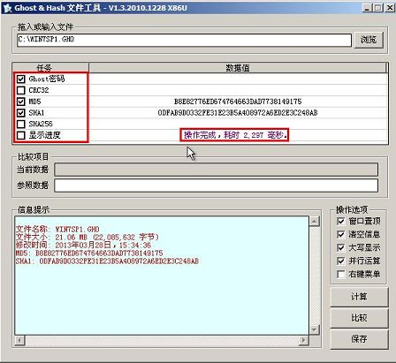Enable the 右键菜单 option

[x=340, y=274]
